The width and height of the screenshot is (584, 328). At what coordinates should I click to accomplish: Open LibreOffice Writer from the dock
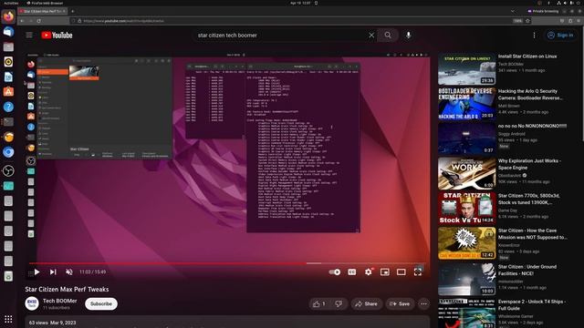coord(8,77)
